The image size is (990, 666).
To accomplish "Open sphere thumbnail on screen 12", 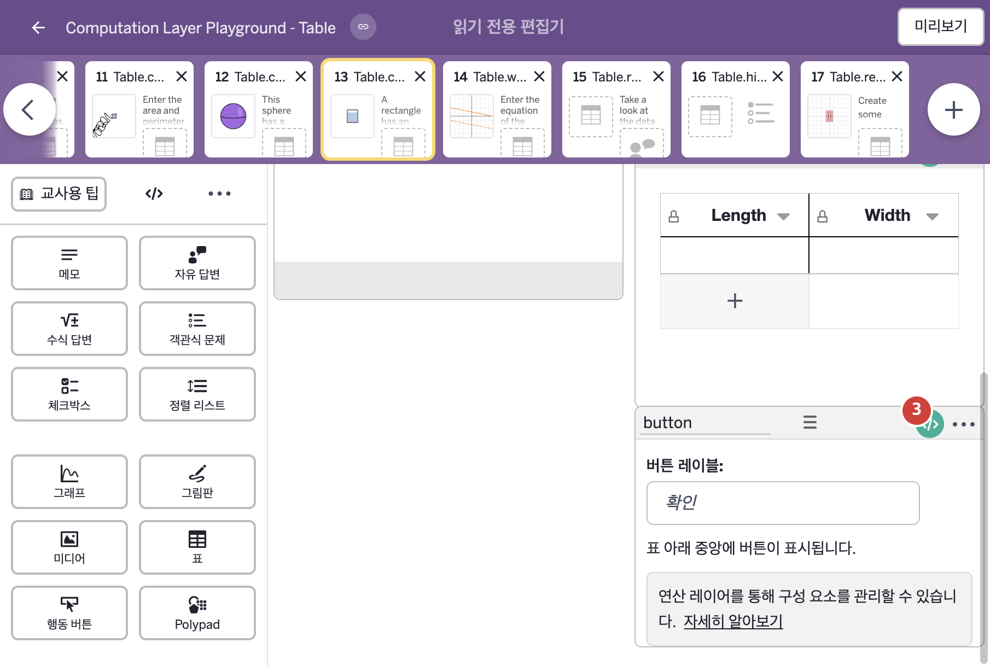I will click(233, 116).
